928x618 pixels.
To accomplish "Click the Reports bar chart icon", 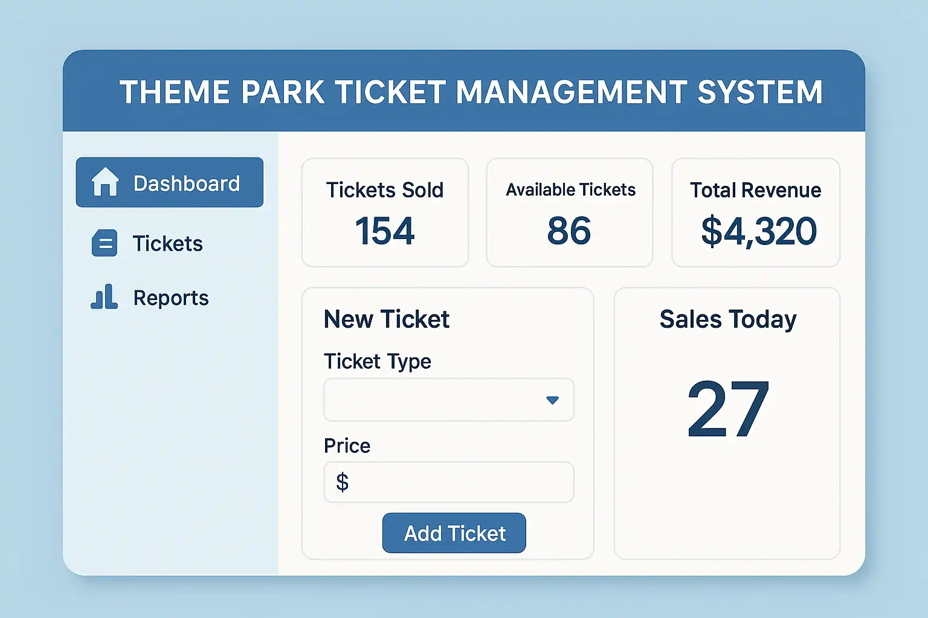I will click(105, 297).
